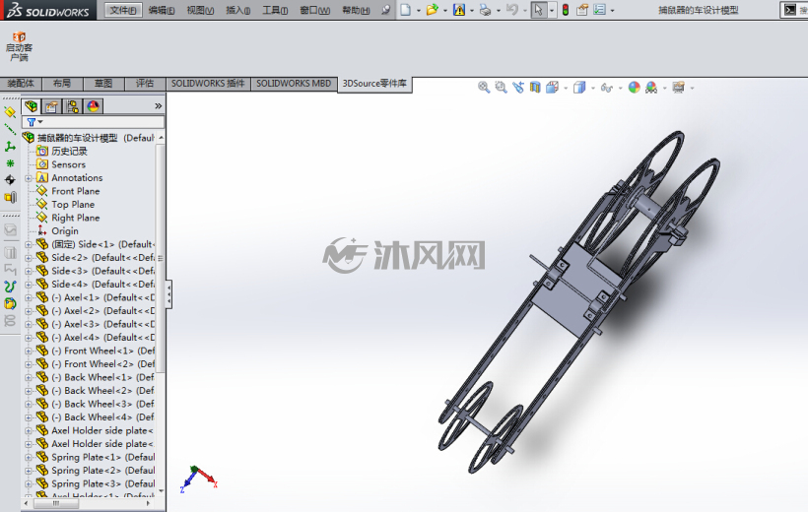The width and height of the screenshot is (808, 512).
Task: Click the View Orientation cube icon
Action: coord(552,88)
